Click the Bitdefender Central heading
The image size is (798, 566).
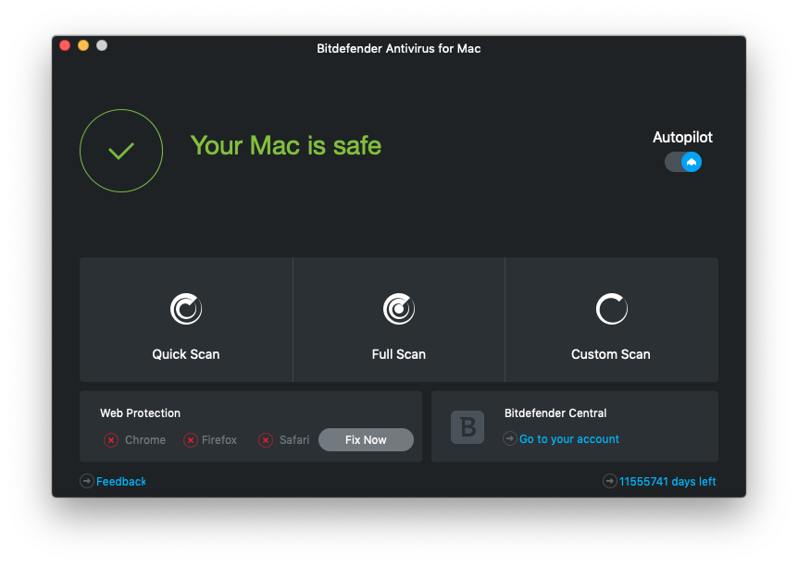click(x=555, y=412)
